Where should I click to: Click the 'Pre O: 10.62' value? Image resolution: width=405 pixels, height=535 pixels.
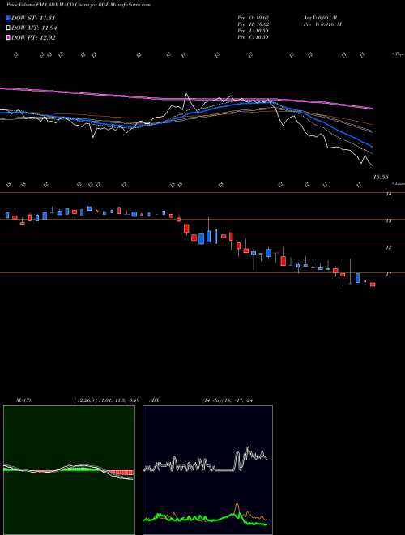point(253,18)
